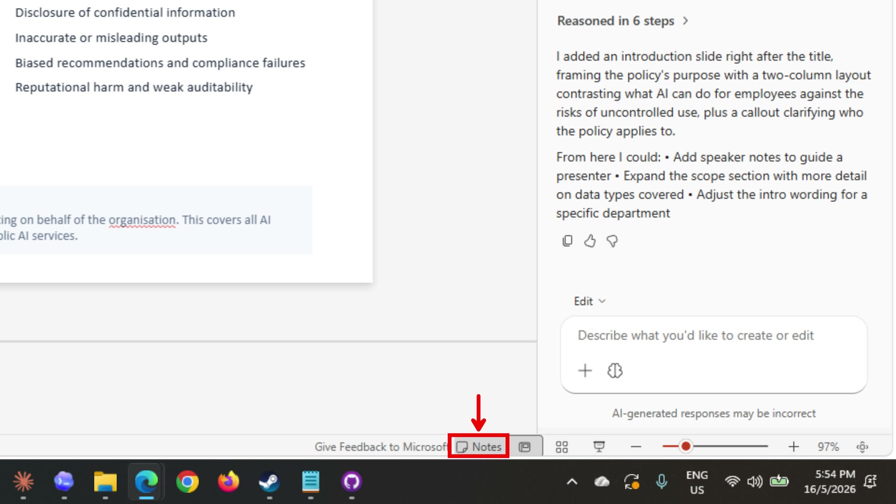The height and width of the screenshot is (504, 896).
Task: Click the 'AI-generated responses may be incorrect' text
Action: tap(714, 413)
